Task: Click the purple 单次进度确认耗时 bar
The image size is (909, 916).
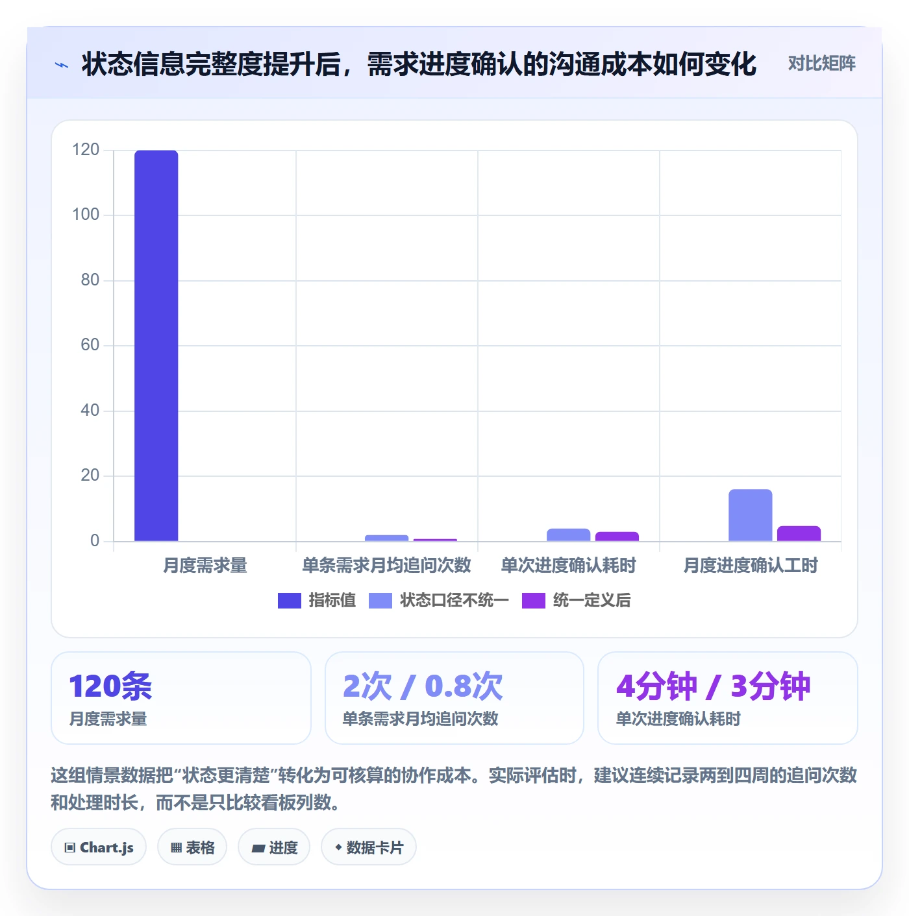Action: (617, 536)
